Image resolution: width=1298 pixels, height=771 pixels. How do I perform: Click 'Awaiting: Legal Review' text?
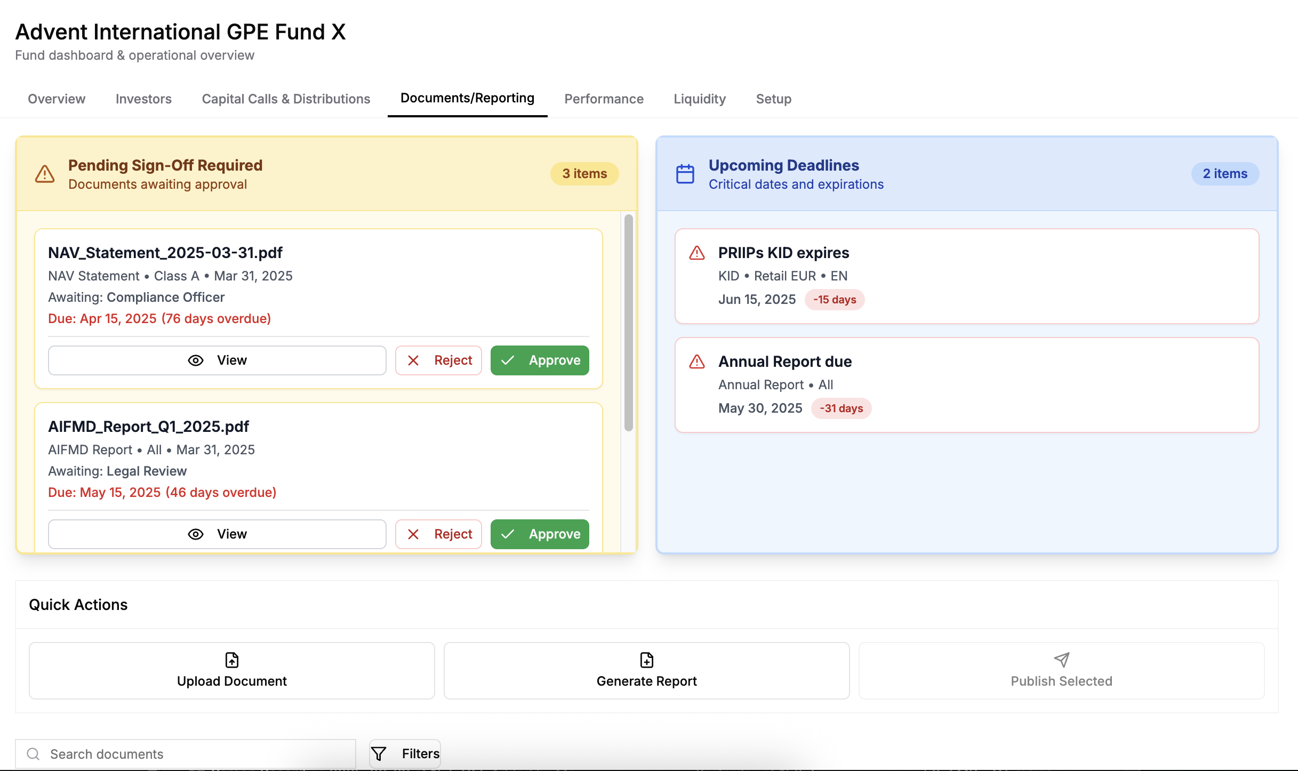(x=117, y=471)
